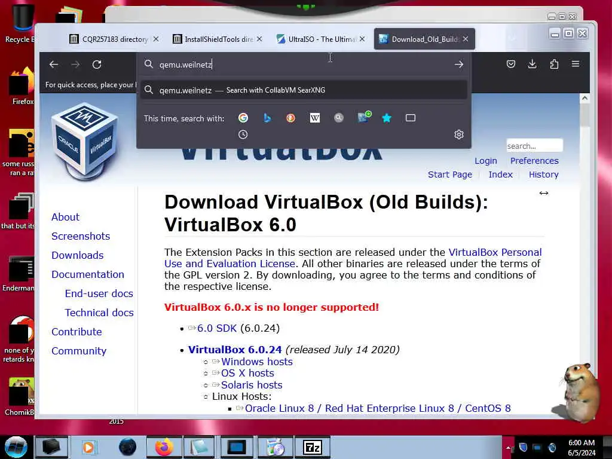Open the media player taskbar icon
The width and height of the screenshot is (612, 459).
point(88,447)
